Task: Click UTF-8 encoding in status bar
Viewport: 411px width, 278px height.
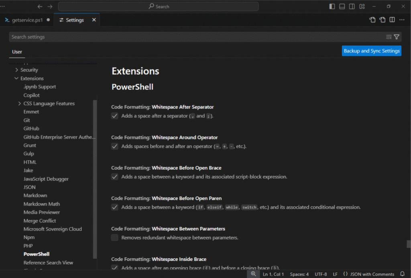Action: (321, 274)
